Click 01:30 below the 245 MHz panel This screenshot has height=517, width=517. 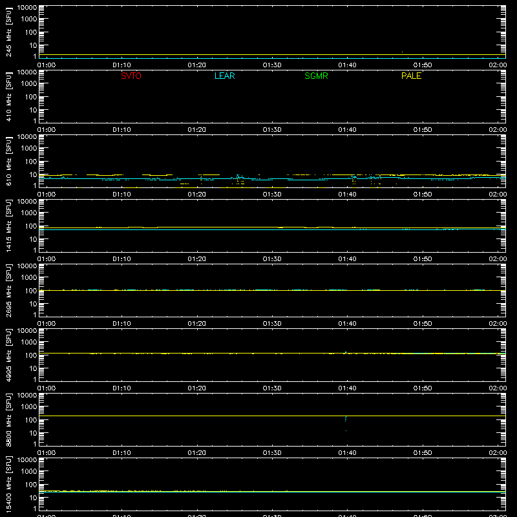pos(272,65)
